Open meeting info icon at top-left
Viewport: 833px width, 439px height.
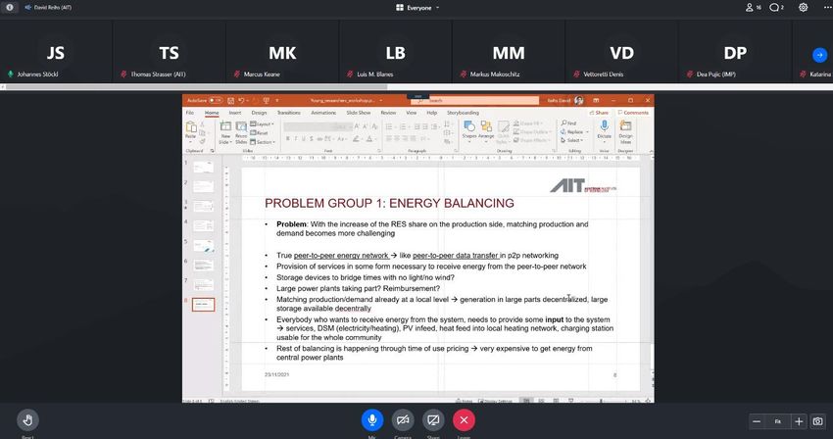tap(10, 8)
